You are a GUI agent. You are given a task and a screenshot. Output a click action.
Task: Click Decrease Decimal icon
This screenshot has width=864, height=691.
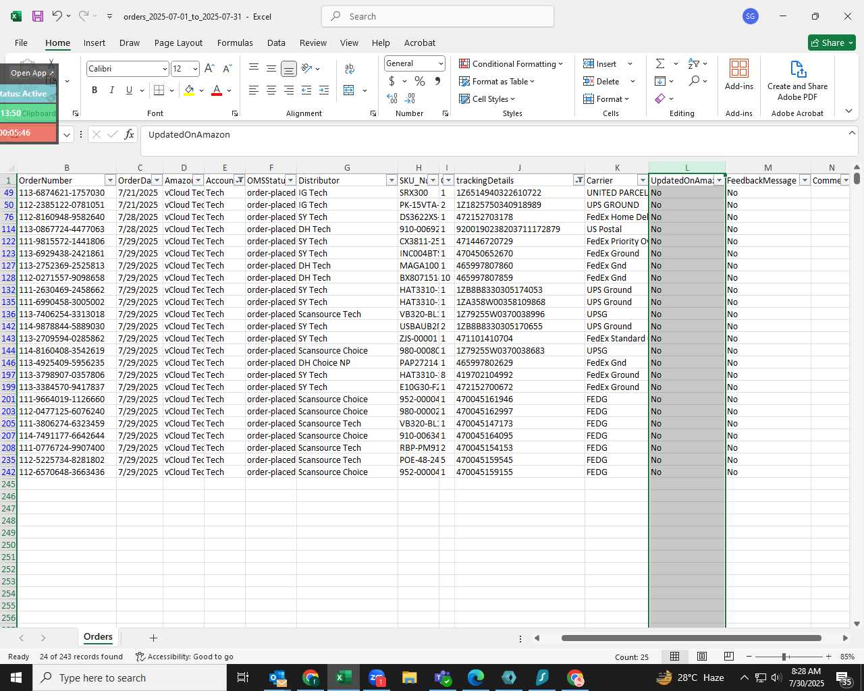(x=410, y=99)
